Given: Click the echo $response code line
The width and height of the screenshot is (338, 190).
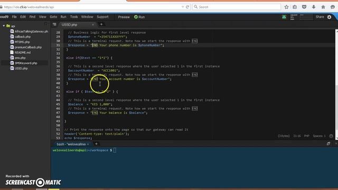Looking at the screenshot, I should (x=78, y=138).
